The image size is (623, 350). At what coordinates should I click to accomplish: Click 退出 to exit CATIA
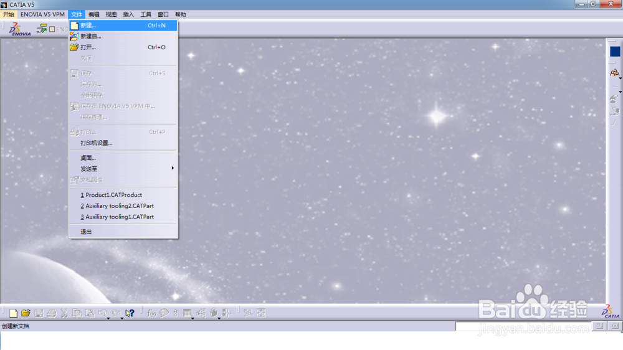123,232
